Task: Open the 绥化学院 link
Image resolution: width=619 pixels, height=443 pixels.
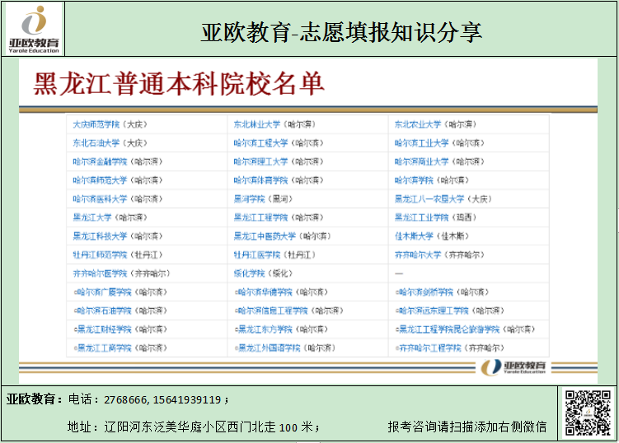Action: (249, 273)
